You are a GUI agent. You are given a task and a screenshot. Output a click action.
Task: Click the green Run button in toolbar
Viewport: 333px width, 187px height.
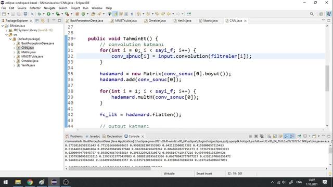click(48, 14)
